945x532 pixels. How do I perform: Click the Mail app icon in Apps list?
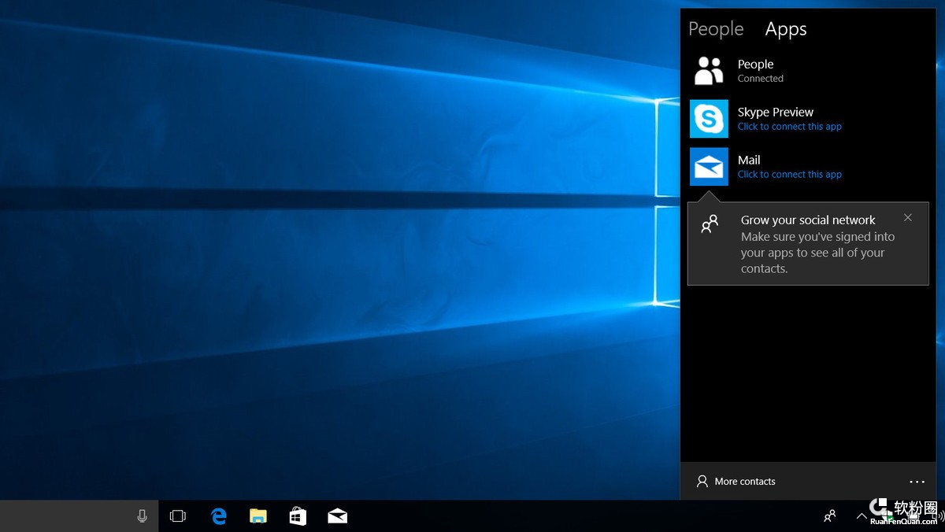pyautogui.click(x=709, y=167)
